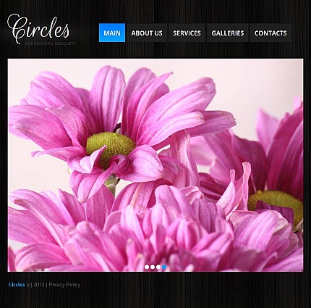Click the blue Circles footer link
Screen dimensions: 311x308
coord(17,285)
